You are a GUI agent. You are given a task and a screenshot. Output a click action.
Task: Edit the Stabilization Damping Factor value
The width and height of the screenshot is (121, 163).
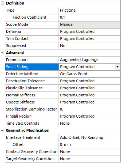tap(90, 109)
